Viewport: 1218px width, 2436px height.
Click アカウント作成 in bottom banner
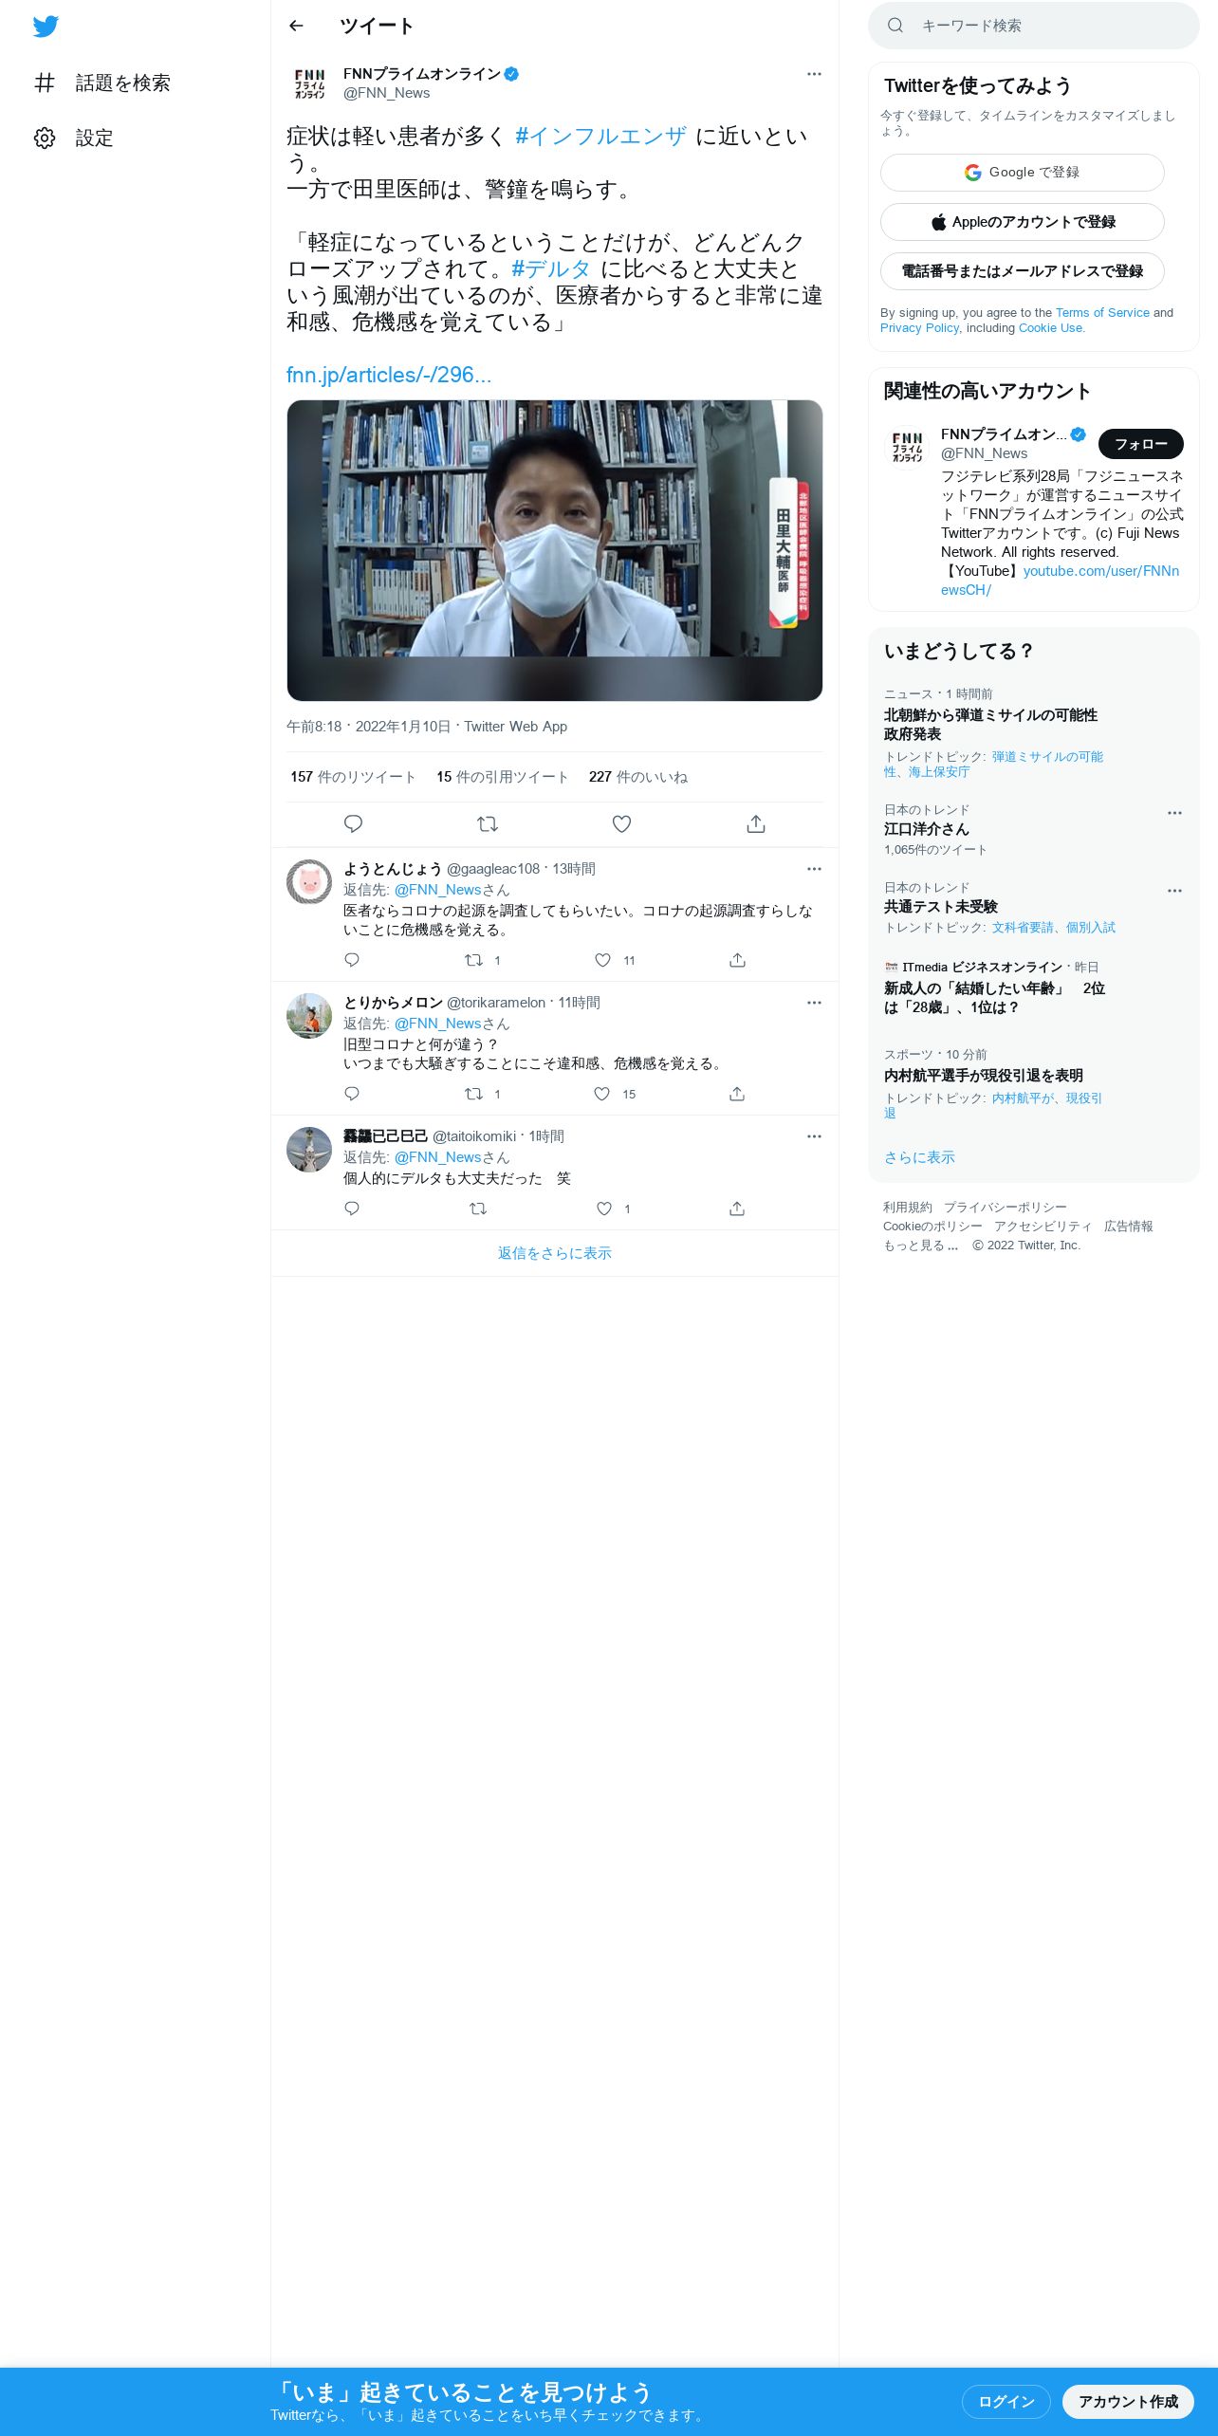pos(1128,2402)
